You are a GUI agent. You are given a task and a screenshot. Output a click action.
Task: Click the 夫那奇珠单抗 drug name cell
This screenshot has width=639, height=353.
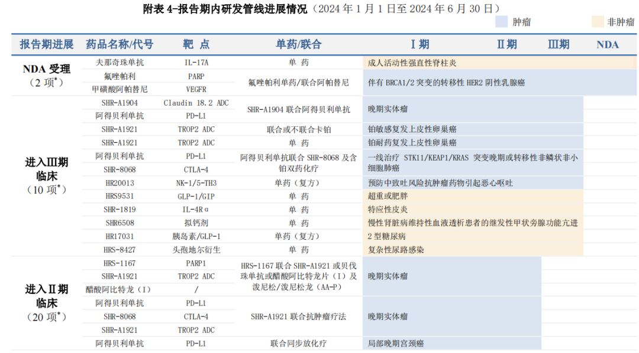point(120,62)
